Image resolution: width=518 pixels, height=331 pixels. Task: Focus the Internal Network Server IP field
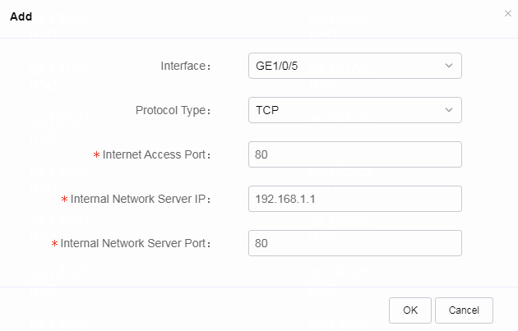click(355, 199)
